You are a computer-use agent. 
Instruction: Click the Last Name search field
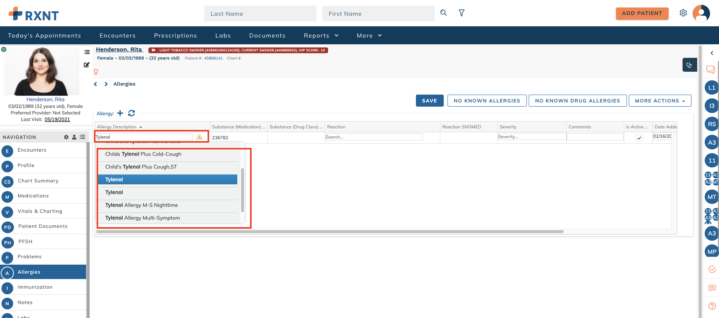[260, 14]
